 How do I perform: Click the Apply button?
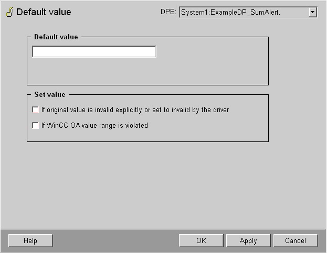[248, 240]
